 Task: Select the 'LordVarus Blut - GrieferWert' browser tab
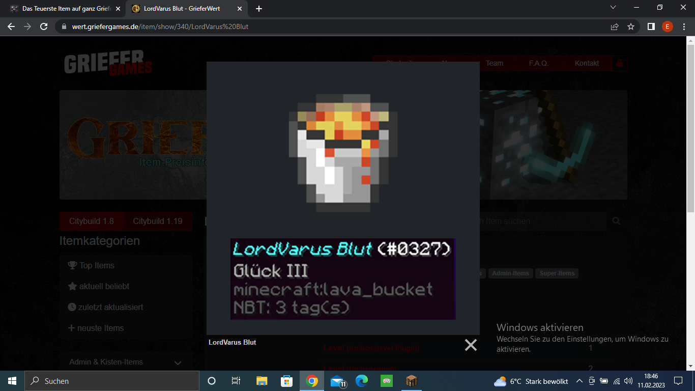(185, 9)
